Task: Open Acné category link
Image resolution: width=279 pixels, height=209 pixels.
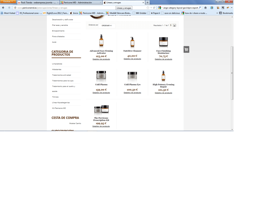Action: point(54,42)
